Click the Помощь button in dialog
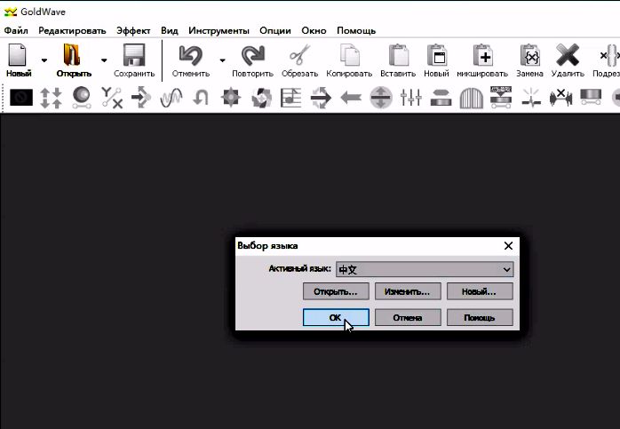This screenshot has width=620, height=429. [x=480, y=317]
